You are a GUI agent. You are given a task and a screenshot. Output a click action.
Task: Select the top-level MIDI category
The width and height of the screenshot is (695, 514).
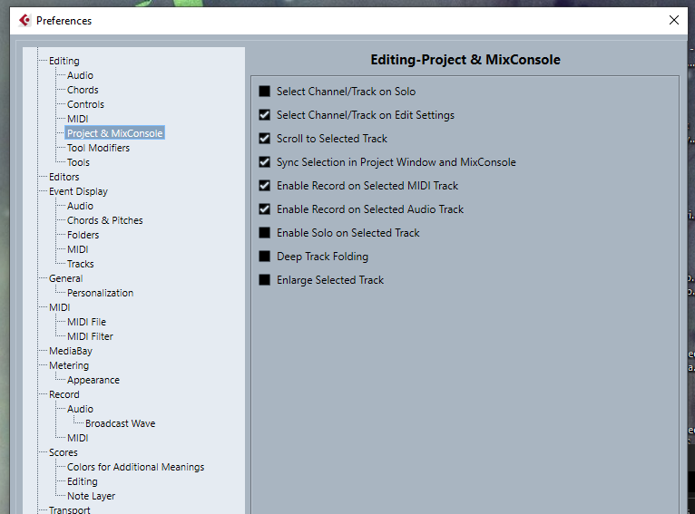[59, 307]
